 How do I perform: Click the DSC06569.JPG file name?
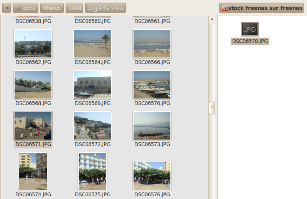click(x=92, y=103)
